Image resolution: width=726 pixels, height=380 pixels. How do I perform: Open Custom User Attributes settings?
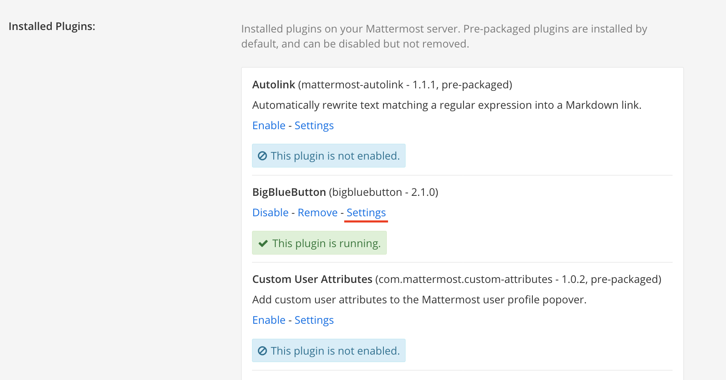[x=314, y=320]
